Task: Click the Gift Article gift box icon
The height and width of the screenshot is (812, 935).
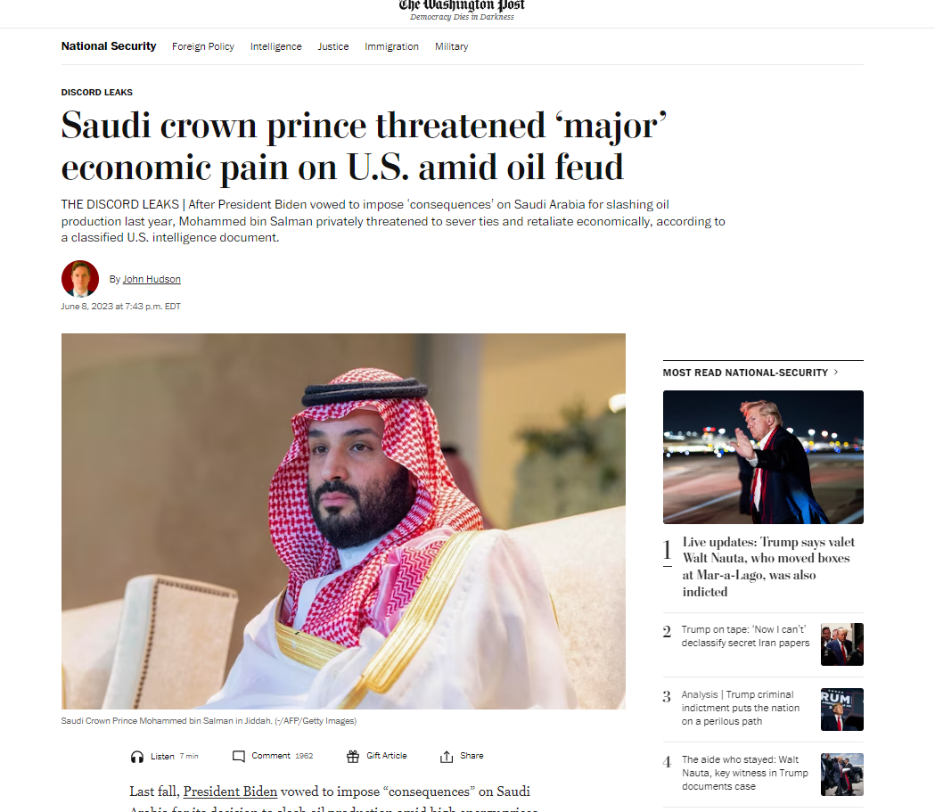Action: click(353, 756)
